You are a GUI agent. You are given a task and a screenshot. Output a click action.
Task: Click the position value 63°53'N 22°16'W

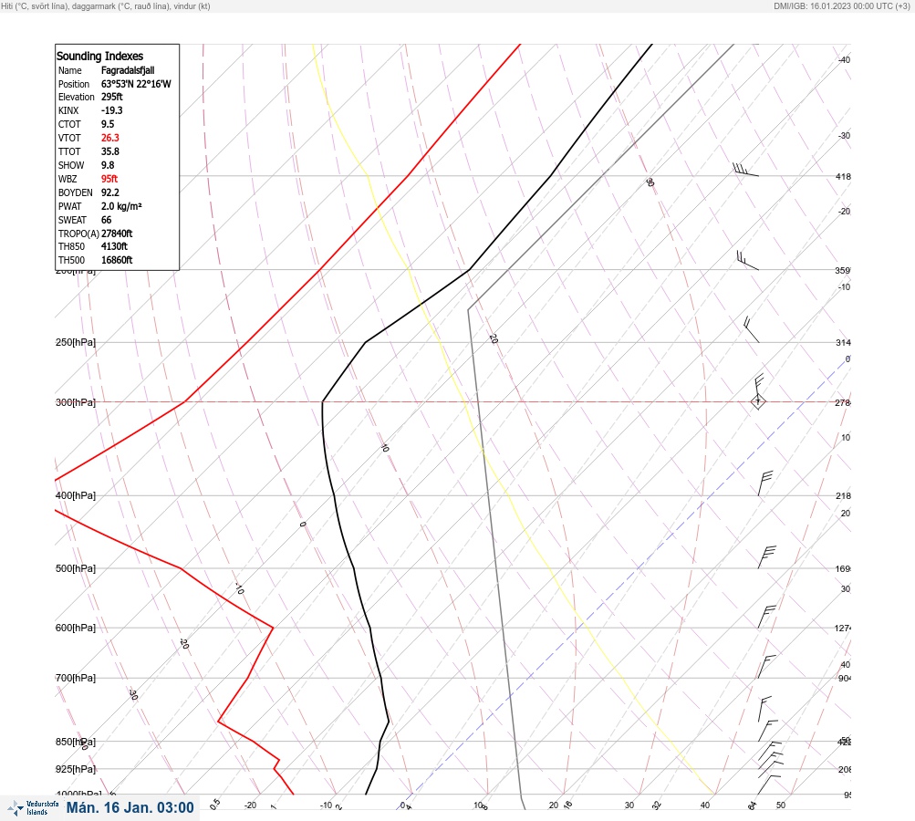tap(136, 84)
